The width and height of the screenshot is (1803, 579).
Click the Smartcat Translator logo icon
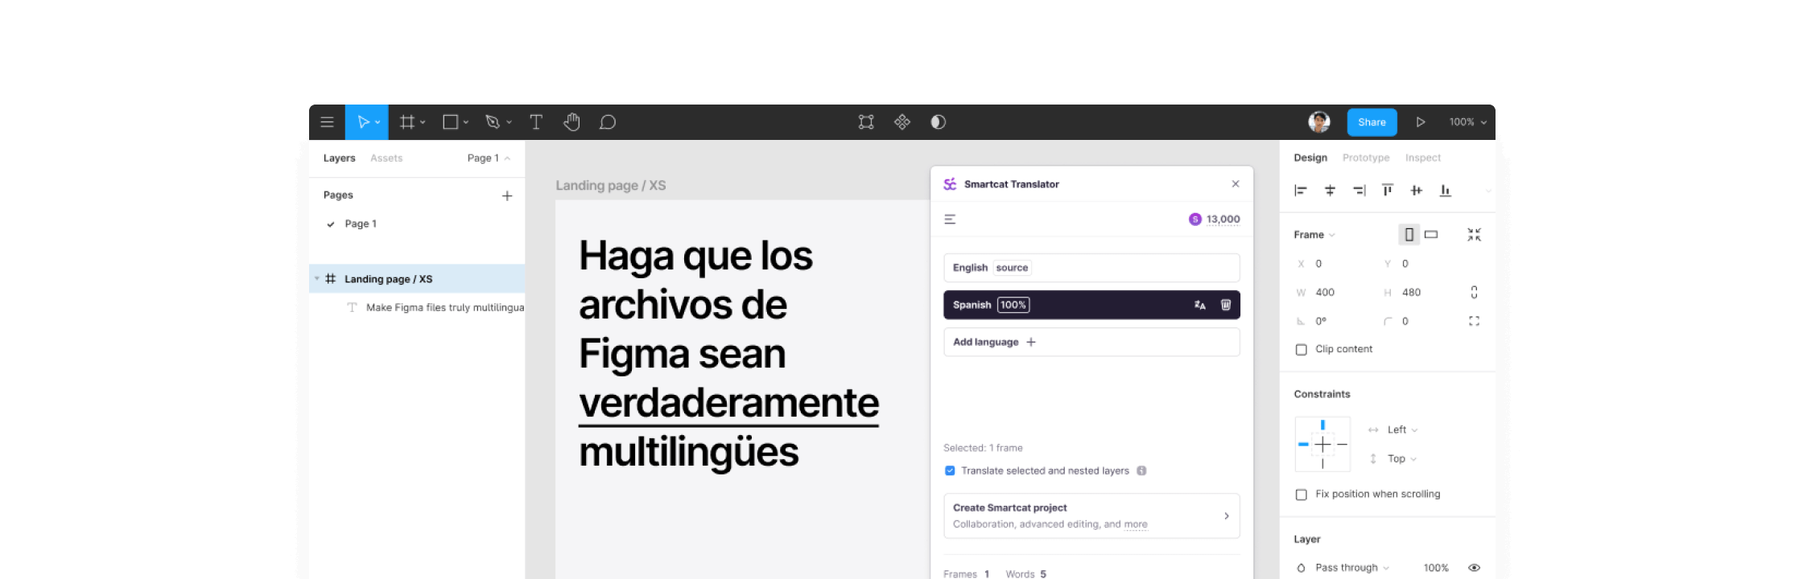950,184
